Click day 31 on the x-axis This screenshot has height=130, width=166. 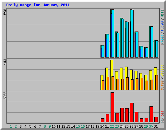coord(156,126)
